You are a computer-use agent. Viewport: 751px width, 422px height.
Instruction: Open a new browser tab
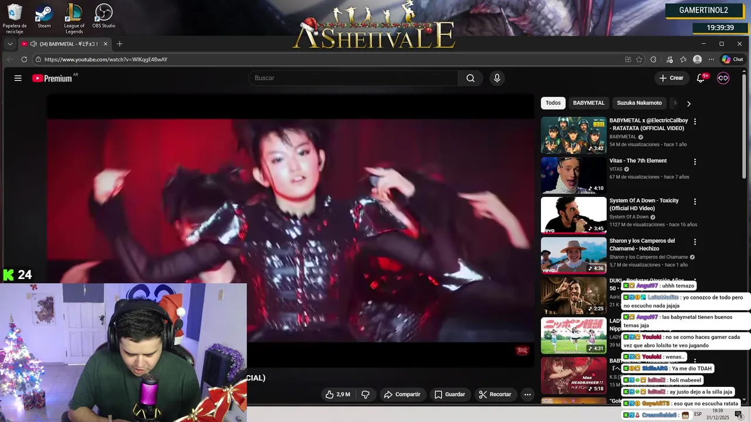tap(120, 44)
